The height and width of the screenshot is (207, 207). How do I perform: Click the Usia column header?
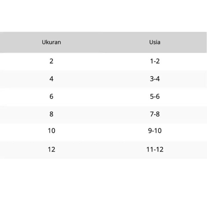(155, 42)
